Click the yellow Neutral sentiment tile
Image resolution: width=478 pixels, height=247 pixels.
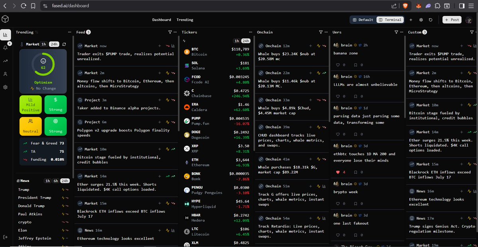30,126
